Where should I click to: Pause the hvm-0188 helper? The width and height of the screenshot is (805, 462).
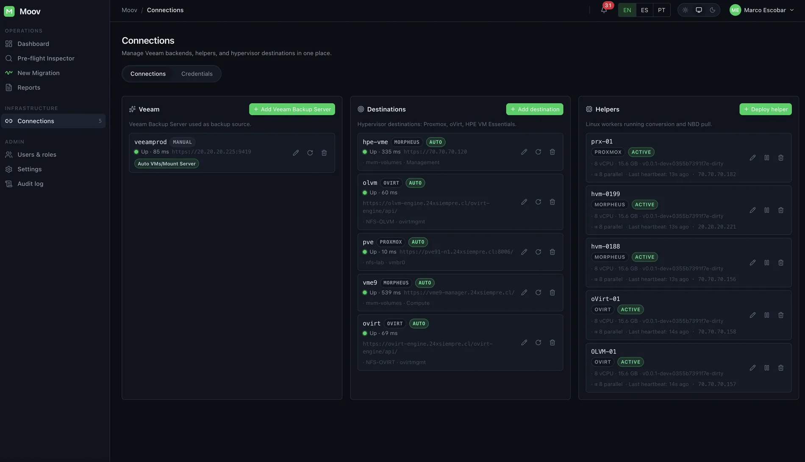767,263
